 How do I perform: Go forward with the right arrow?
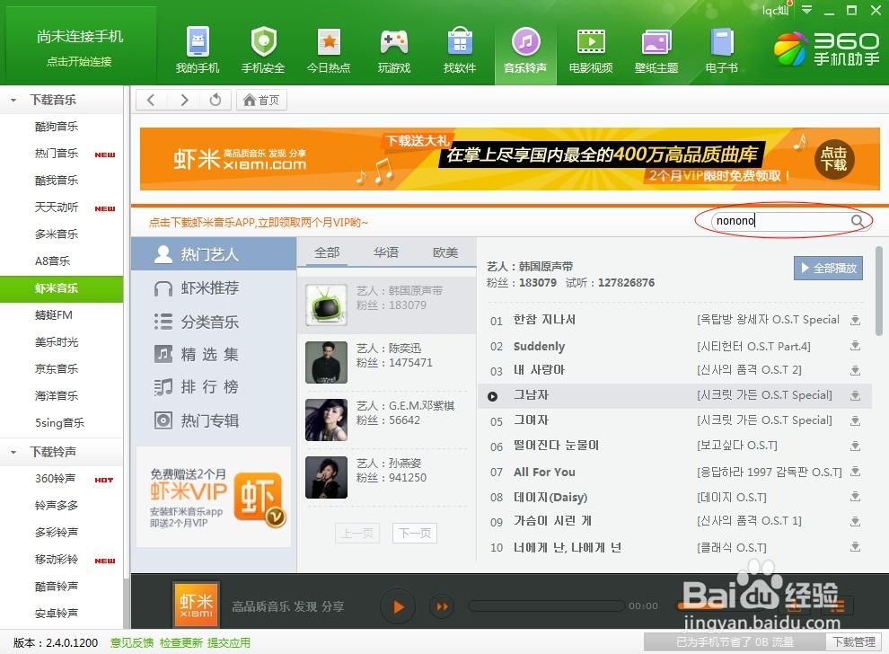coord(184,100)
